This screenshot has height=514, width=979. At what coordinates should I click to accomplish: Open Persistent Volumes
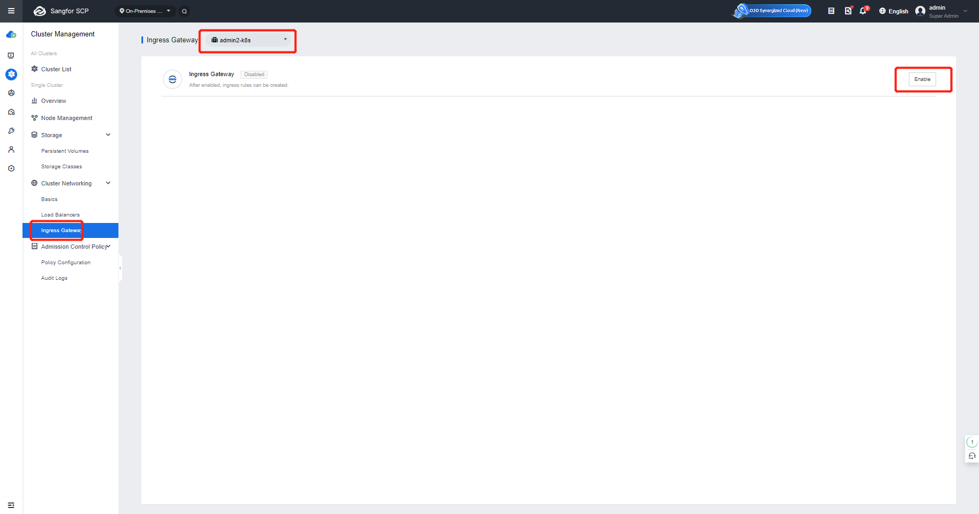pos(65,151)
